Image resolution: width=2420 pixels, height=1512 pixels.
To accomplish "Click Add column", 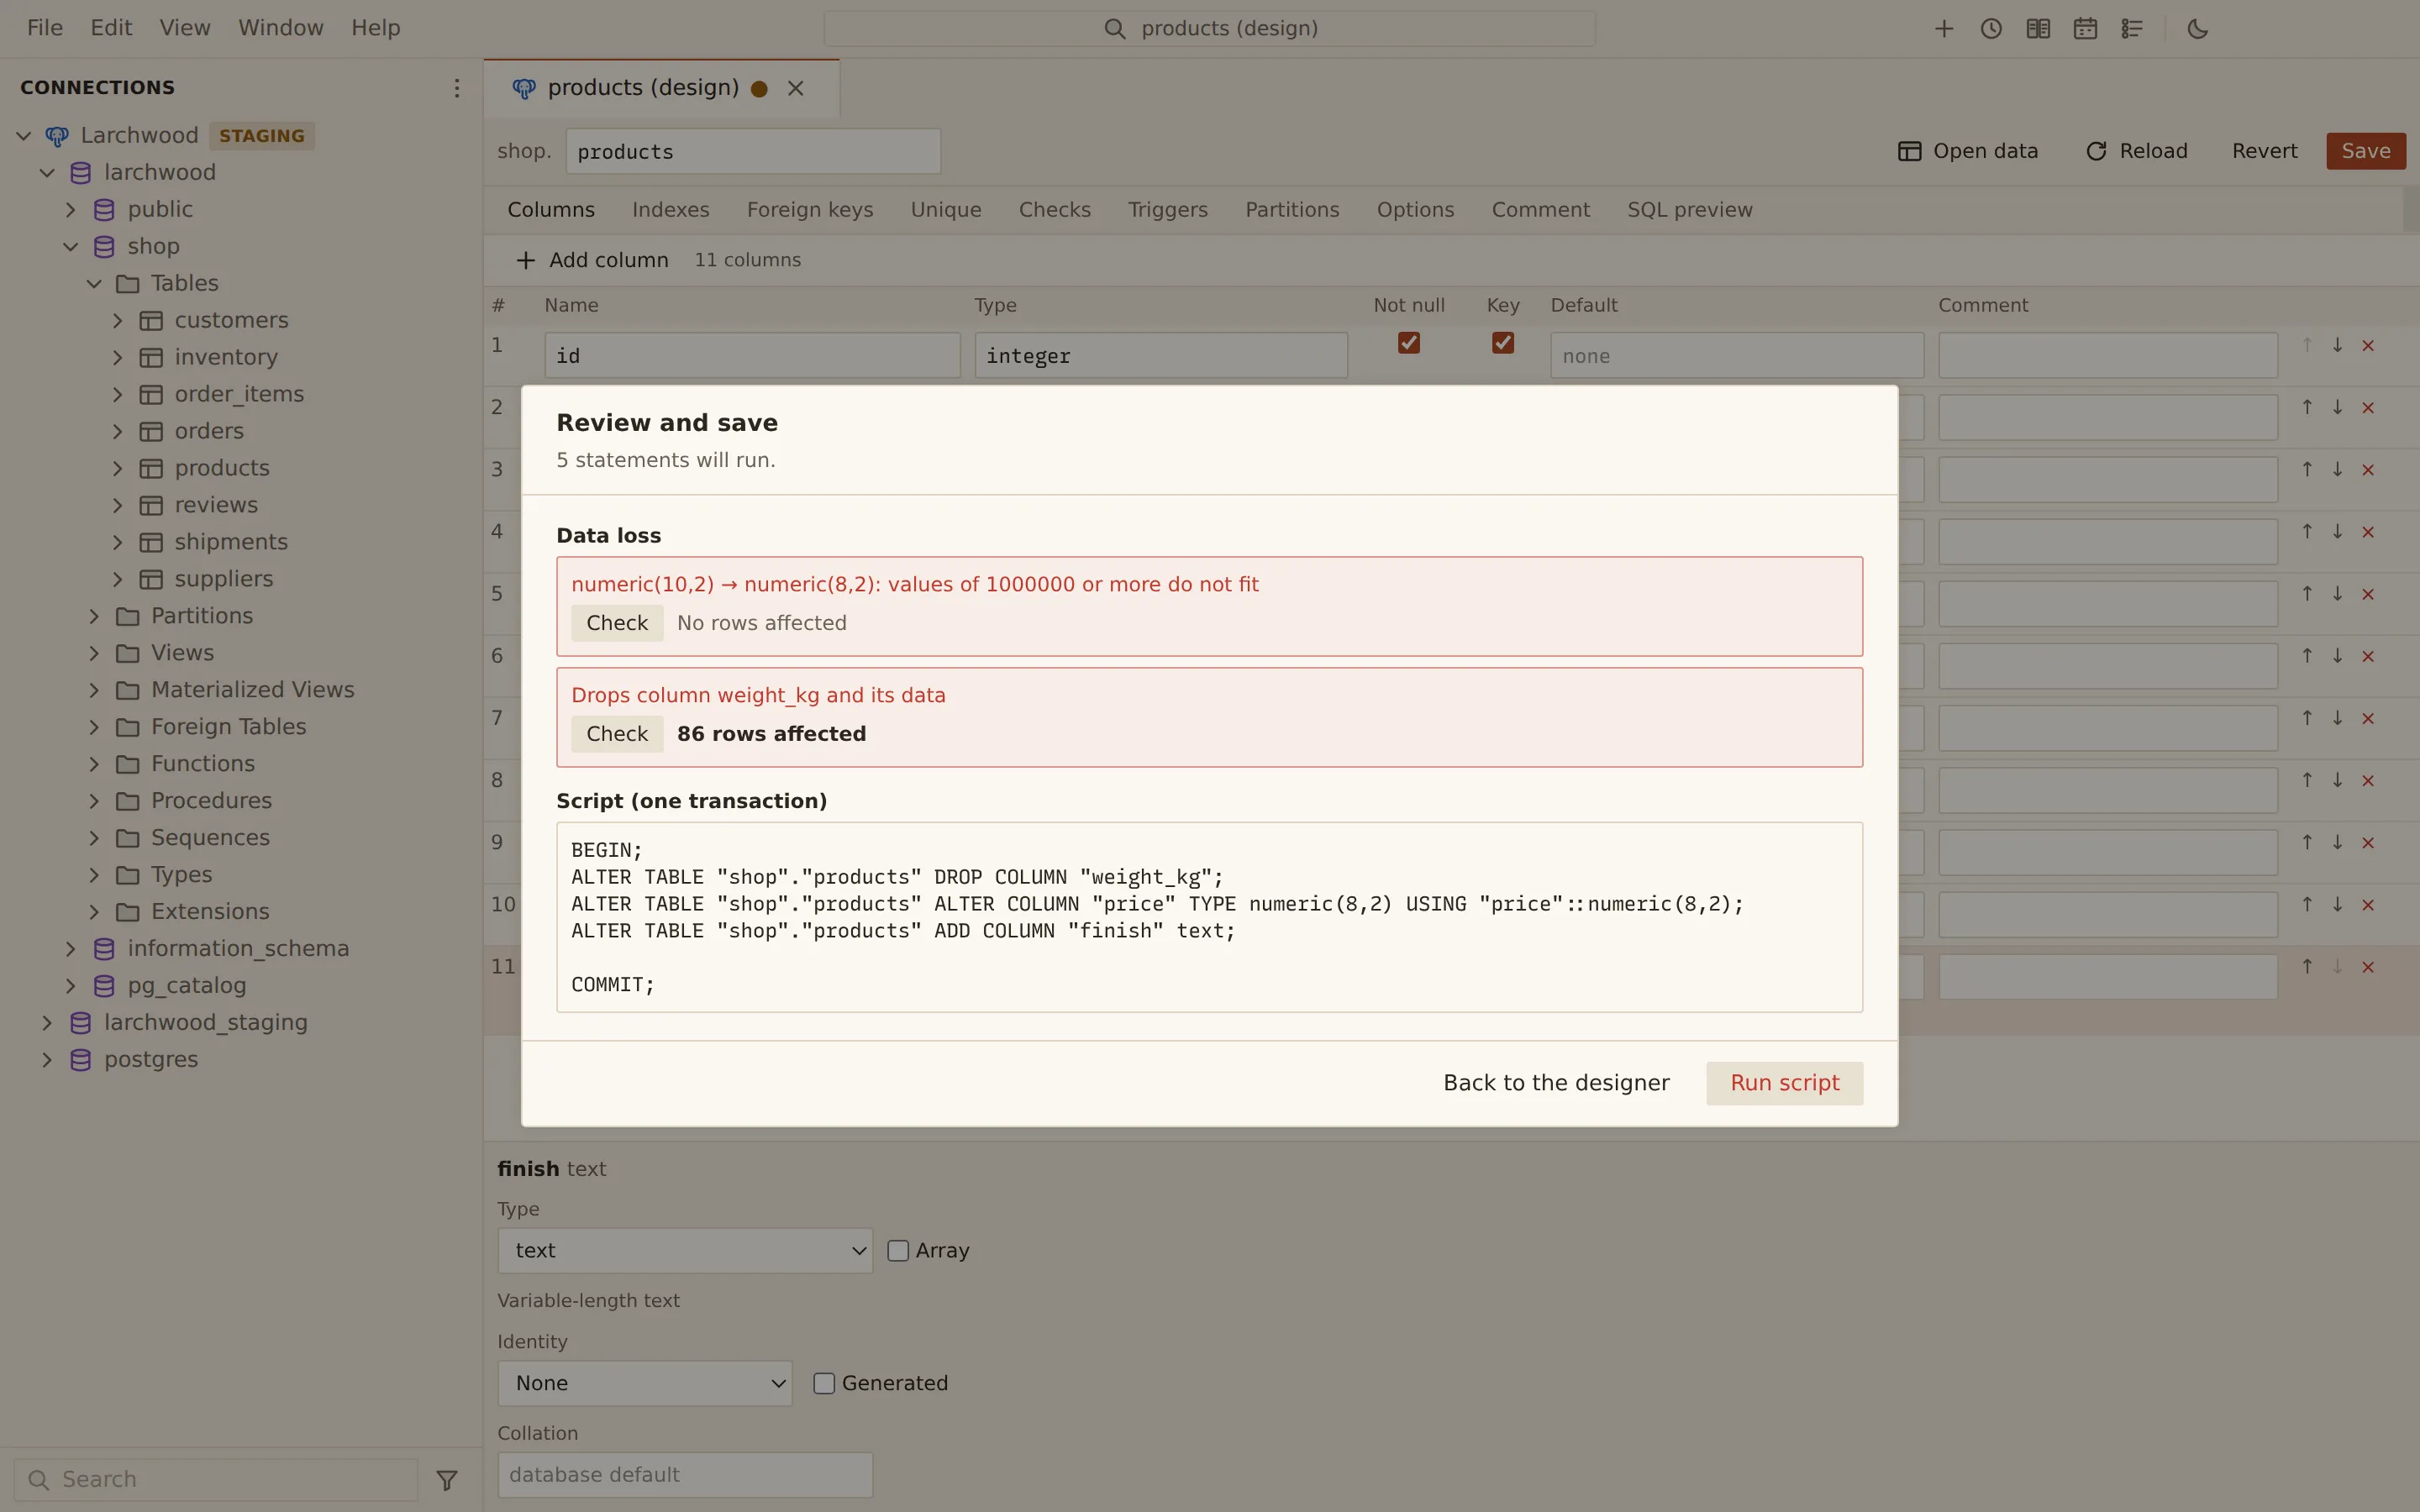I will point(593,261).
